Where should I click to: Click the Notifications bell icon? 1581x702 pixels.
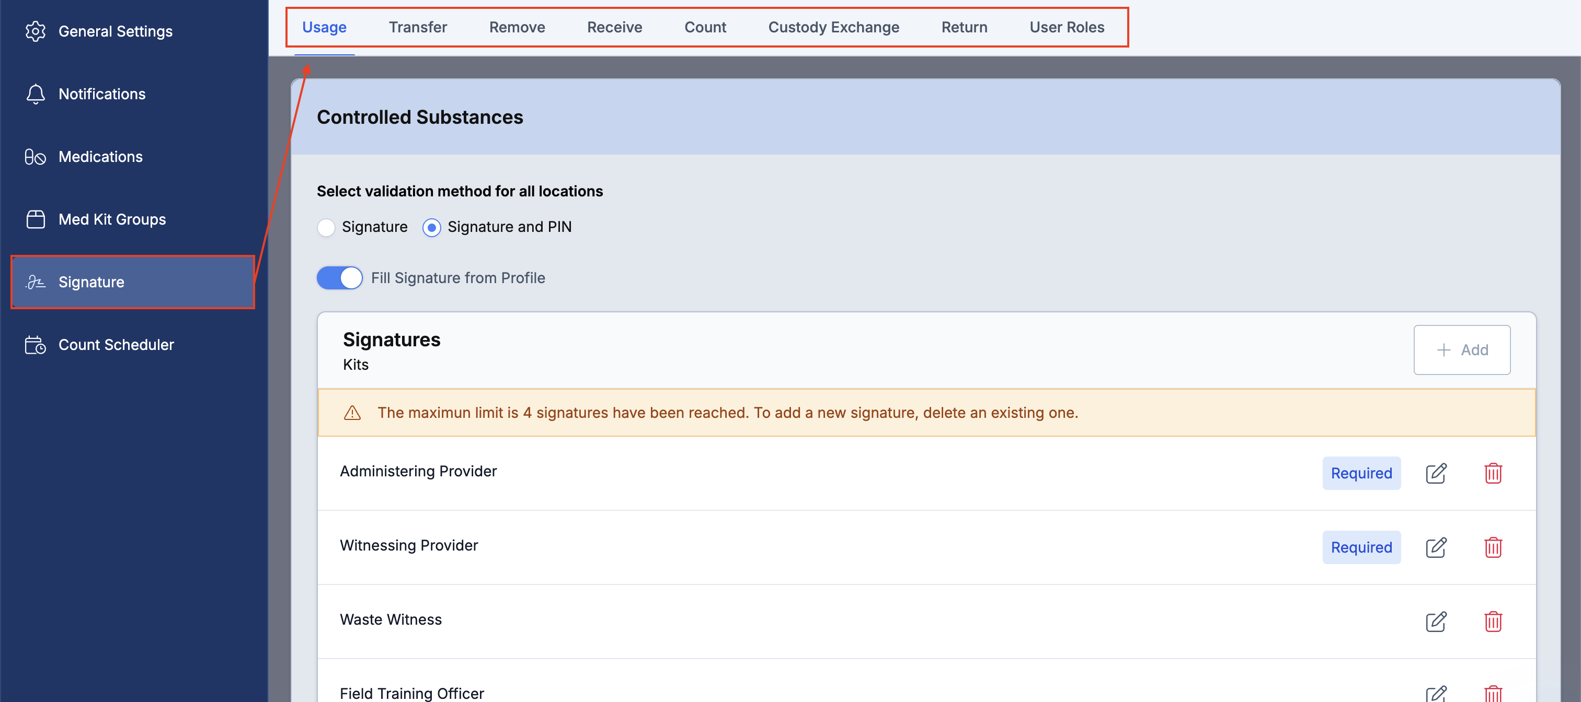(36, 94)
